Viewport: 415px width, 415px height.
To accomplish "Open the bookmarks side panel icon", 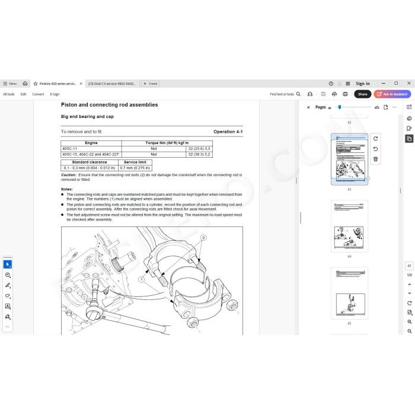I will pyautogui.click(x=409, y=129).
